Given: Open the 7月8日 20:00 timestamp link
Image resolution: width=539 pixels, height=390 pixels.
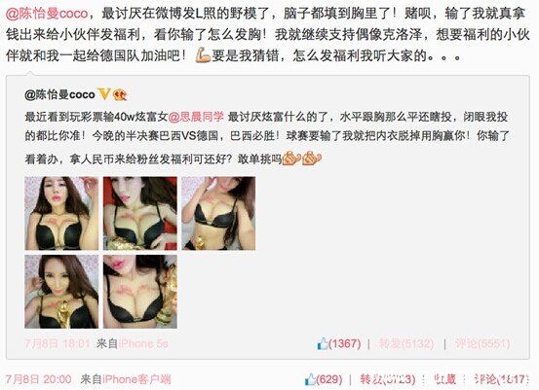Looking at the screenshot, I should coord(39,379).
